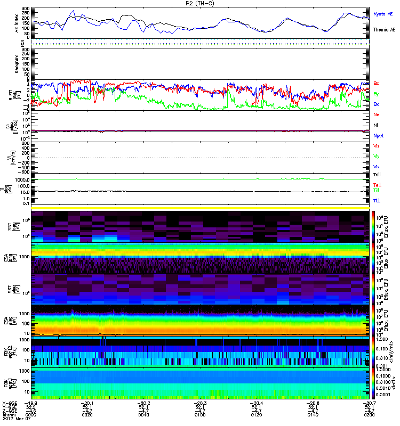The height and width of the screenshot is (426, 400).
Task: Click the AE Index y-axis label
Action: 17,23
